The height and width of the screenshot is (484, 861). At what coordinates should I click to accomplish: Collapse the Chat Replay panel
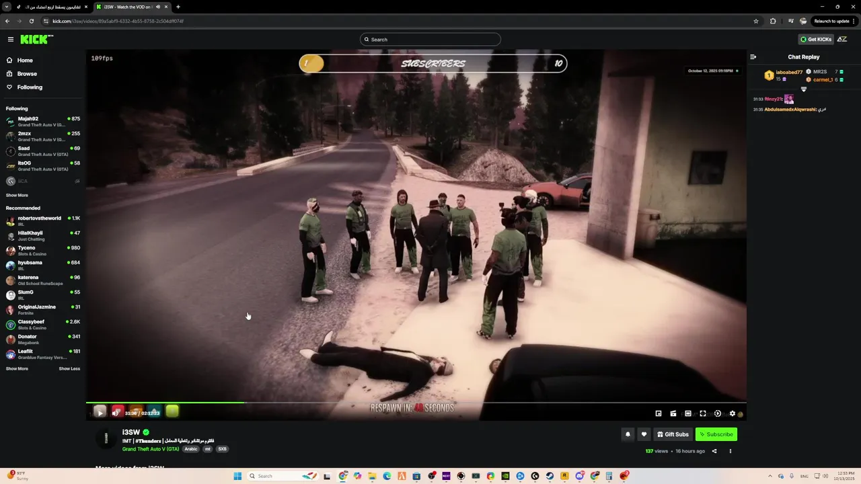pos(753,57)
